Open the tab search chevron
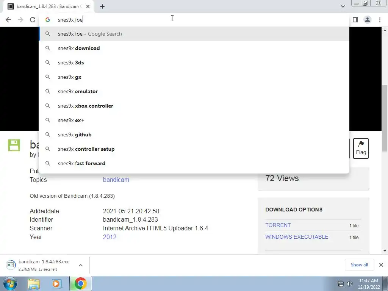 pos(343,6)
